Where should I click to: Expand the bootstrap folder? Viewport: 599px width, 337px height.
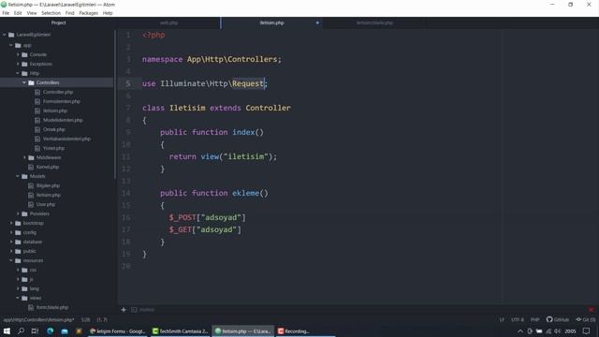[11, 223]
